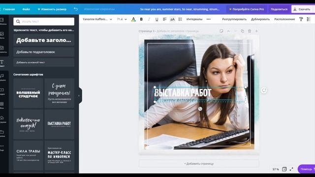315x177 pixels.
Task: Add body text Добавить основной текст
Action: 44,62
